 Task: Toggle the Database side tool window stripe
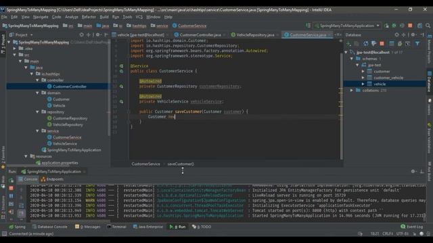tap(430, 81)
